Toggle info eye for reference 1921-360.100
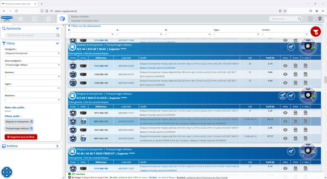The width and height of the screenshot is (327, 179). [x=285, y=130]
